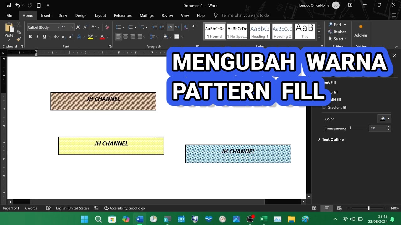Click the taskbar Search magnifier icon
Screen dimensions: 401x225
(x=98, y=219)
